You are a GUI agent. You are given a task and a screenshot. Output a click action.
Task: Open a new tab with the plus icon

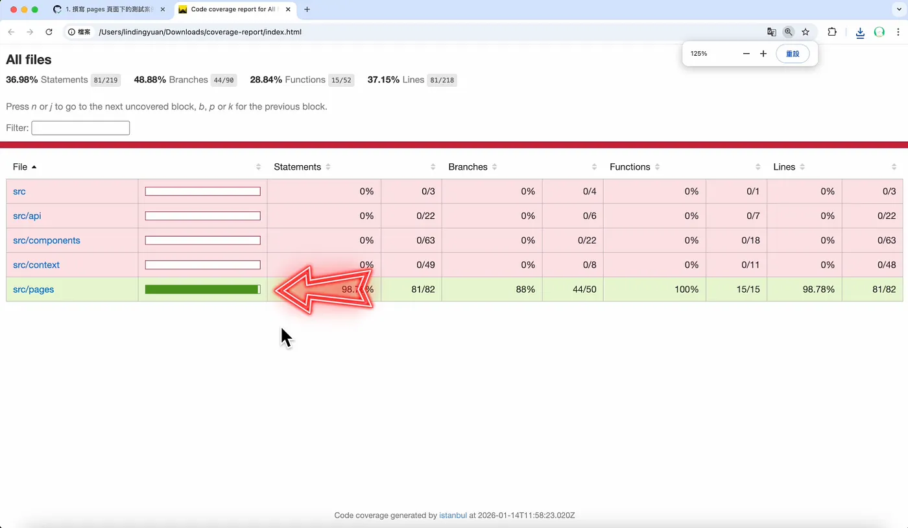[x=307, y=10]
